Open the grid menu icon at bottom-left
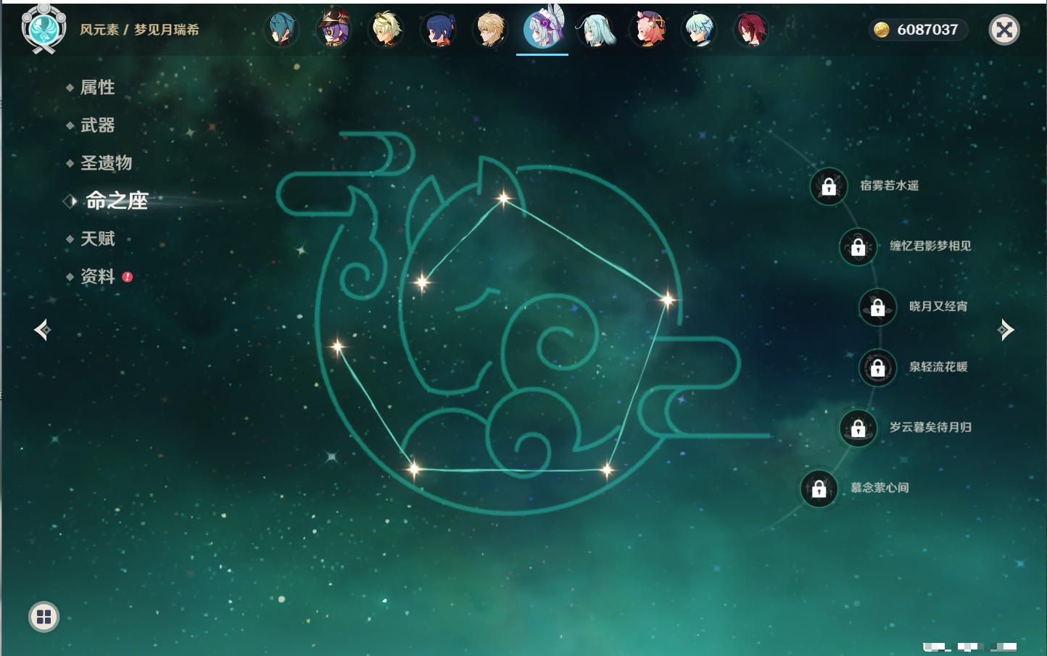Viewport: 1047px width, 656px height. [44, 617]
